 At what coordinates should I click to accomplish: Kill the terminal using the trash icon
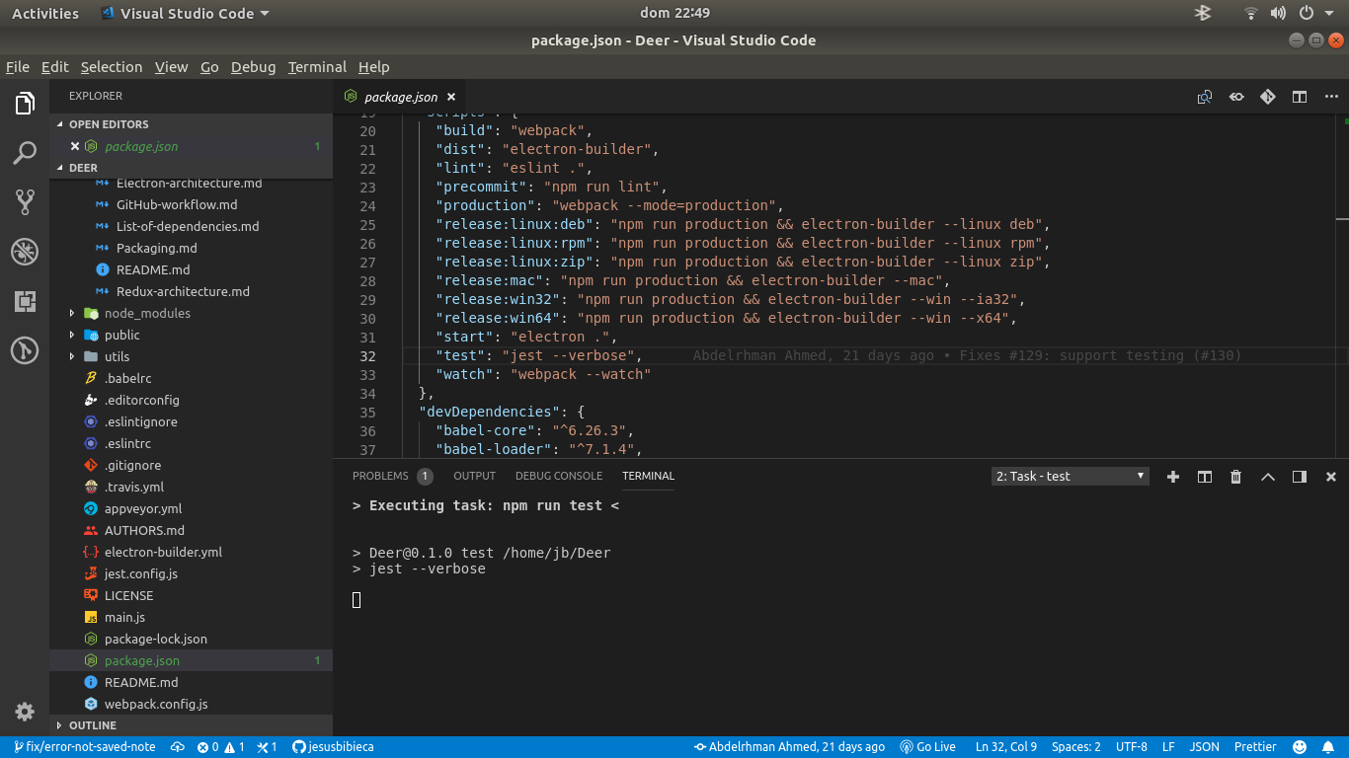point(1235,477)
